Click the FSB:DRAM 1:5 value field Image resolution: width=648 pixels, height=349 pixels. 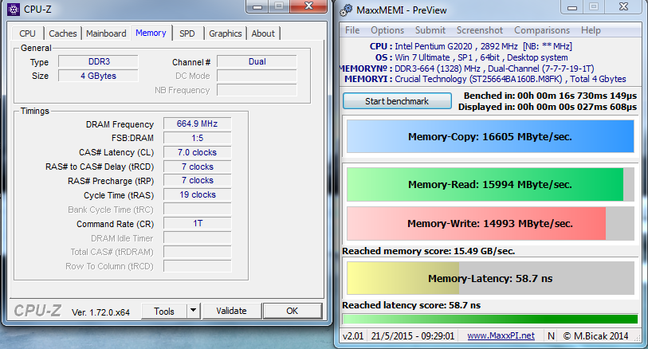pos(198,138)
